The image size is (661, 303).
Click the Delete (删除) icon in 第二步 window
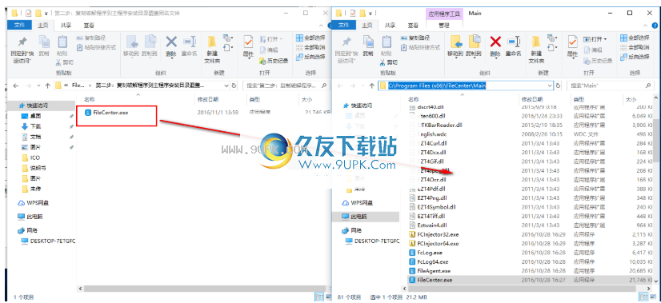171,42
